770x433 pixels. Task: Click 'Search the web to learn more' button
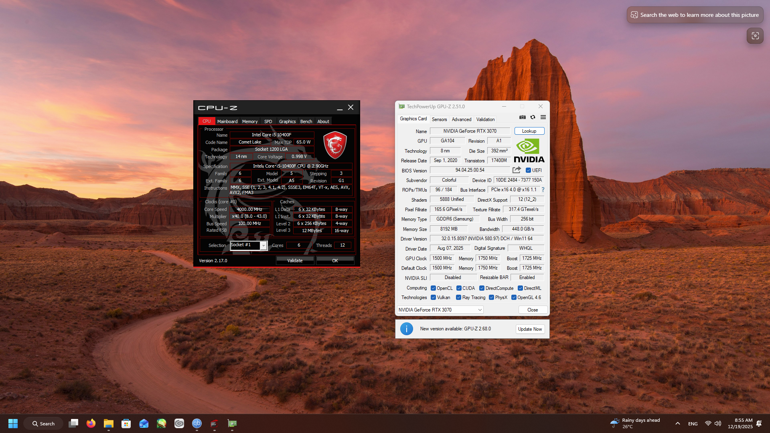pos(695,15)
